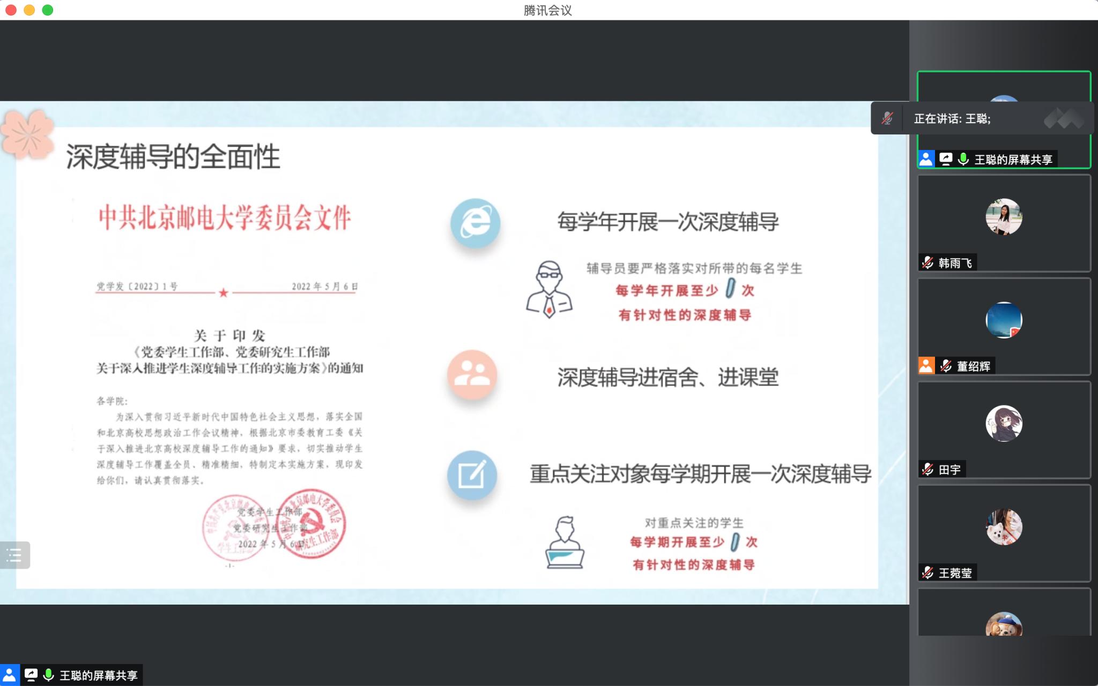Click the red text '每学期开展至少 次'
Screen dimensions: 1098x686
[x=694, y=542]
